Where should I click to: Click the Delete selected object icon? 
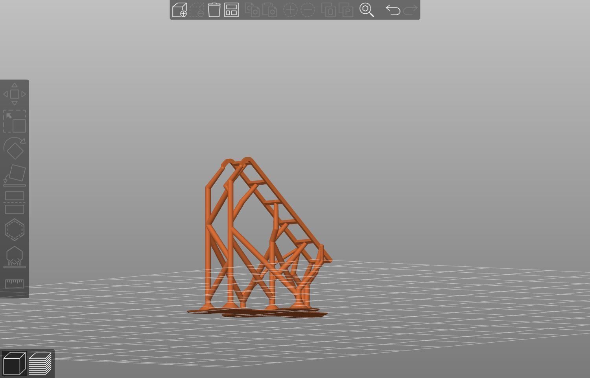(197, 10)
